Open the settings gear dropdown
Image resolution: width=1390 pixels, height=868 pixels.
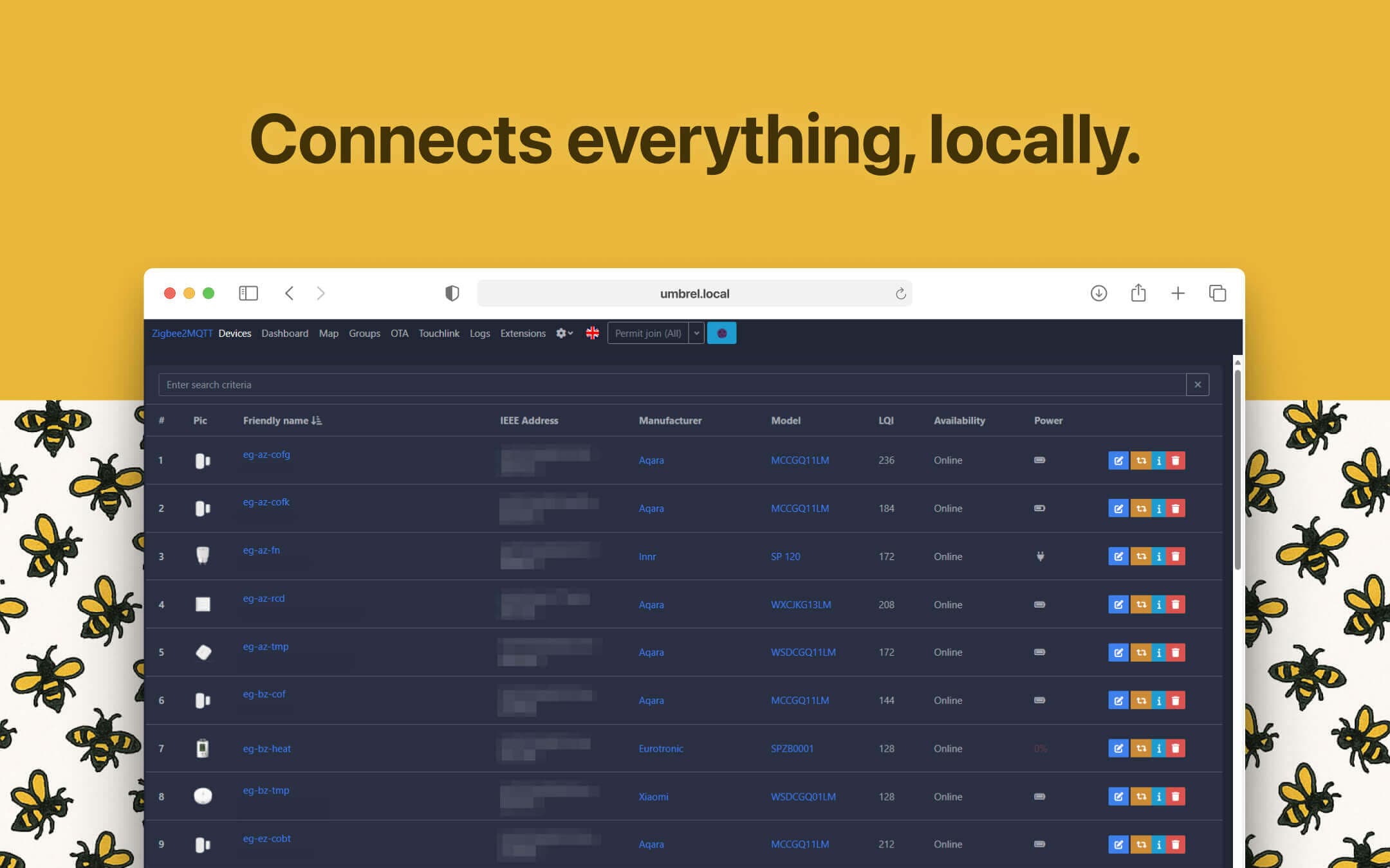point(564,333)
